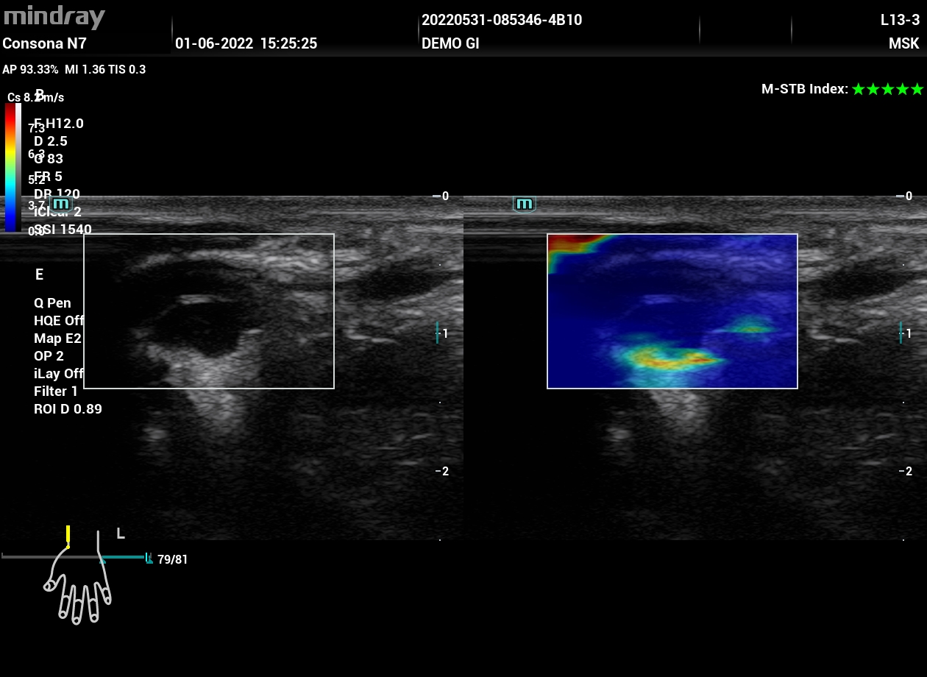
Task: Click the M orientation marker on elastography image
Action: (x=524, y=204)
